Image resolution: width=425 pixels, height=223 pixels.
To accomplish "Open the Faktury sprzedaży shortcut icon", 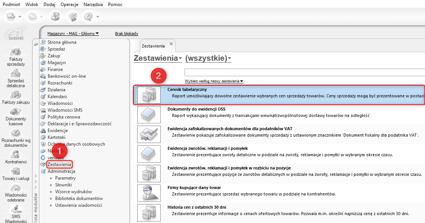I will click(x=16, y=51).
